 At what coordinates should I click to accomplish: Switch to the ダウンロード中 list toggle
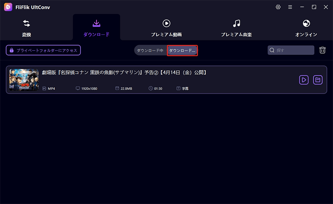pos(150,50)
